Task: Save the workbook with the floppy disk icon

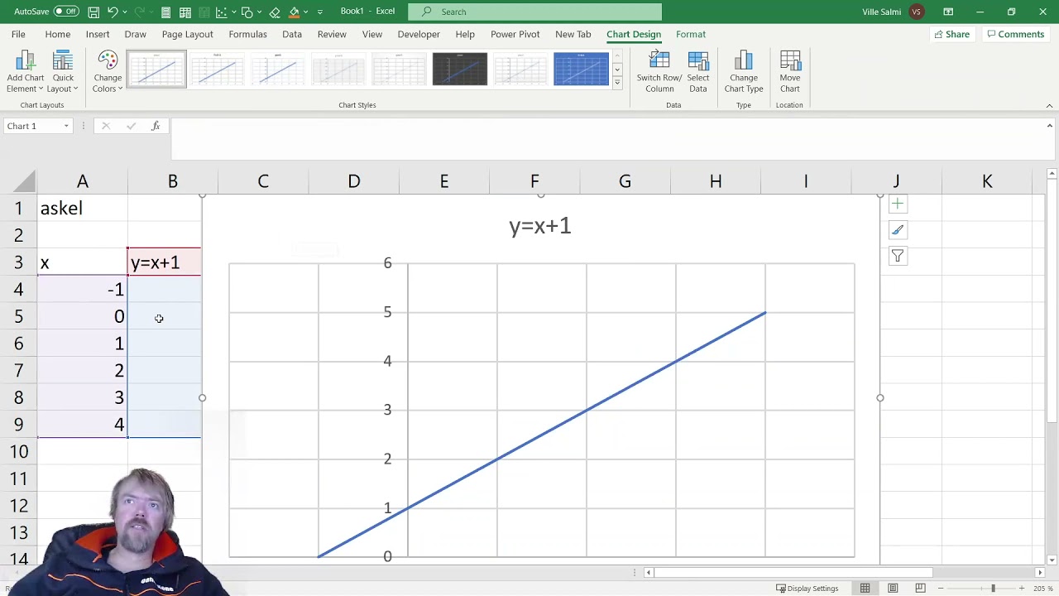Action: coord(93,12)
